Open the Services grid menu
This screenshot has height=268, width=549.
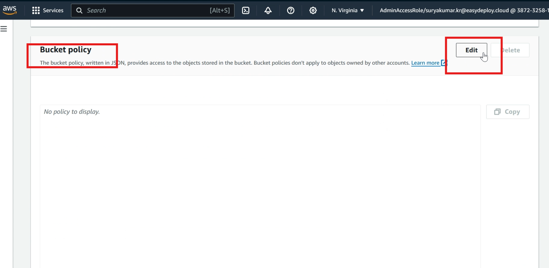tap(36, 10)
